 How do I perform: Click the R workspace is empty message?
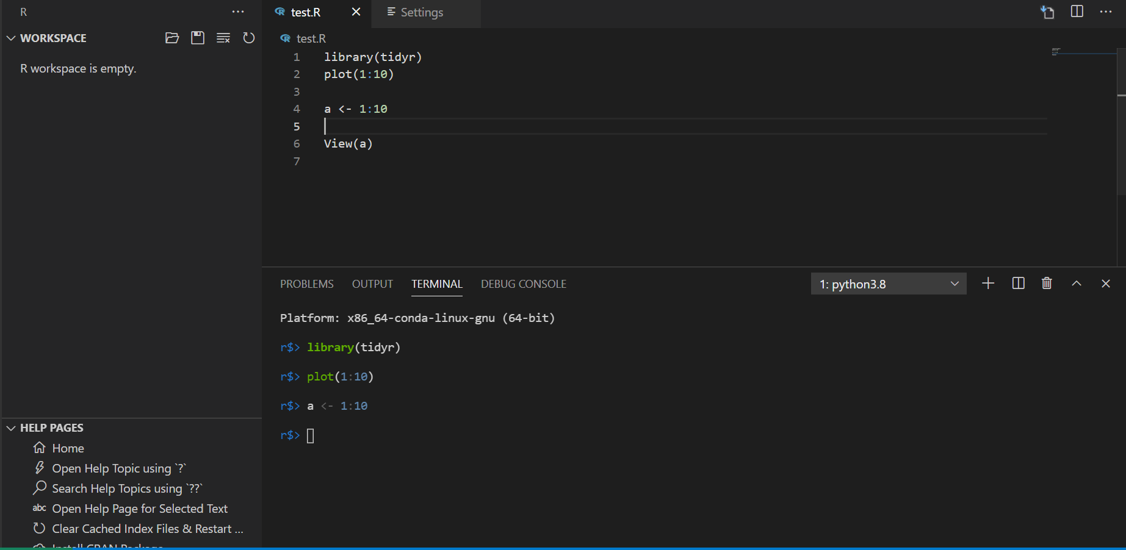tap(78, 68)
